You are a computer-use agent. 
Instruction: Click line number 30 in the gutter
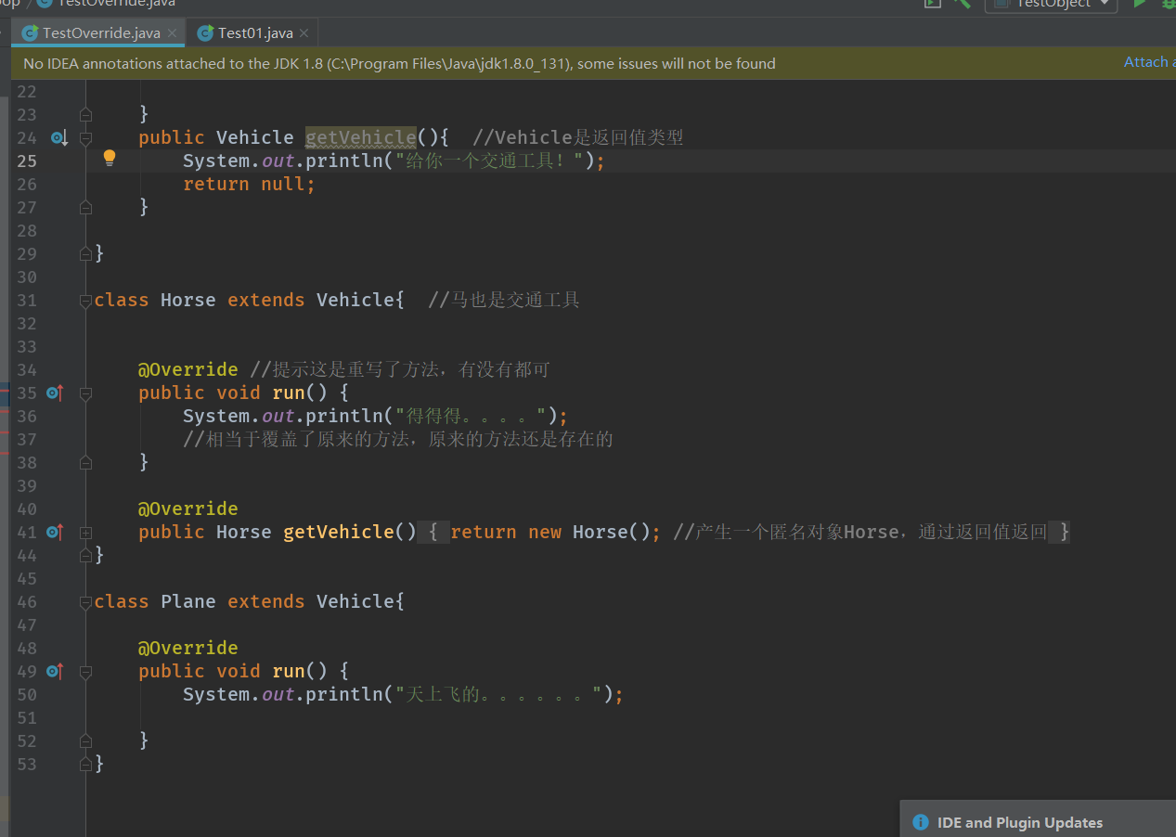point(27,277)
